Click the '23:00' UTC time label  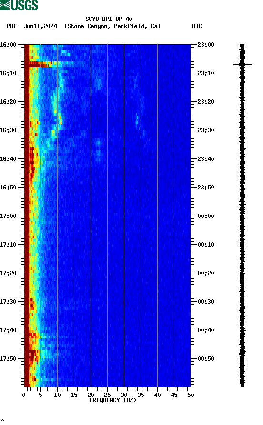coord(206,44)
